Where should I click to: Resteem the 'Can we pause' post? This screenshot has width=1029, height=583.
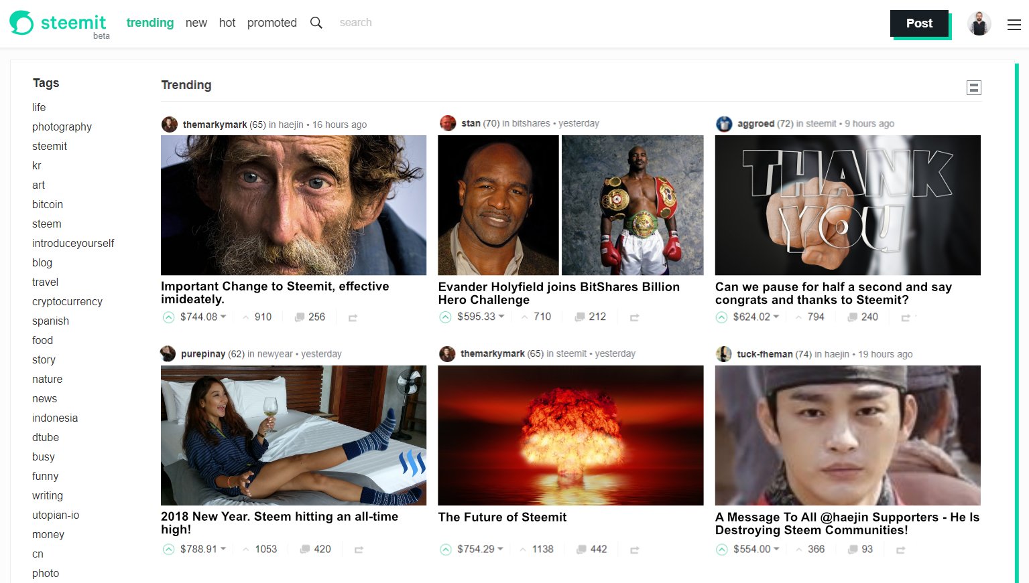(x=906, y=318)
